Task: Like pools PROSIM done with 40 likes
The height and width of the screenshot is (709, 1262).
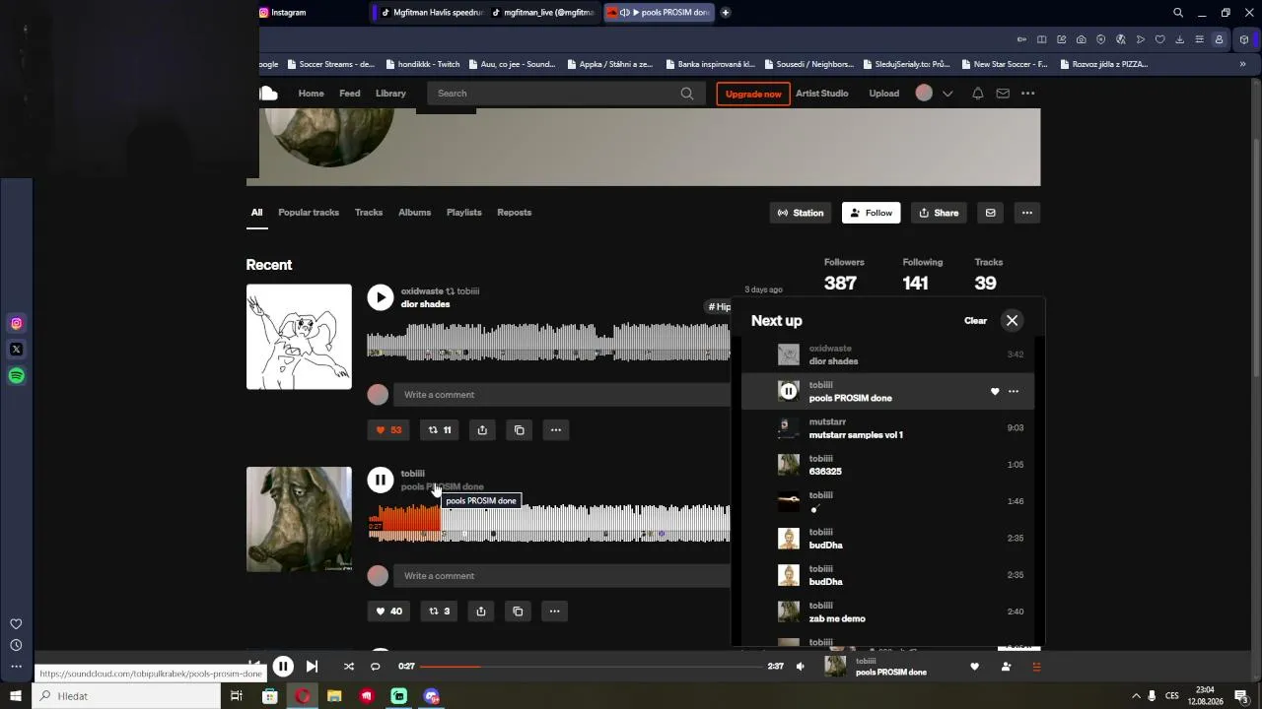Action: [388, 612]
